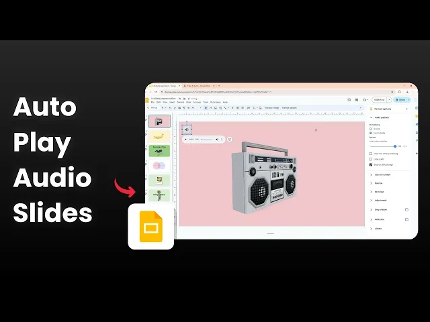Click the Slideshow button

click(379, 100)
